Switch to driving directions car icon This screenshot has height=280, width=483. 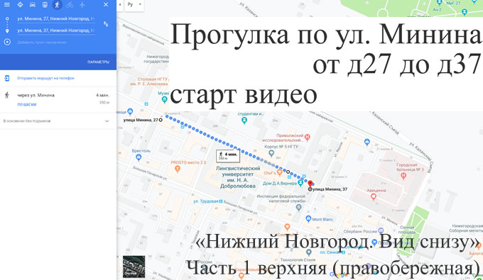33,5
